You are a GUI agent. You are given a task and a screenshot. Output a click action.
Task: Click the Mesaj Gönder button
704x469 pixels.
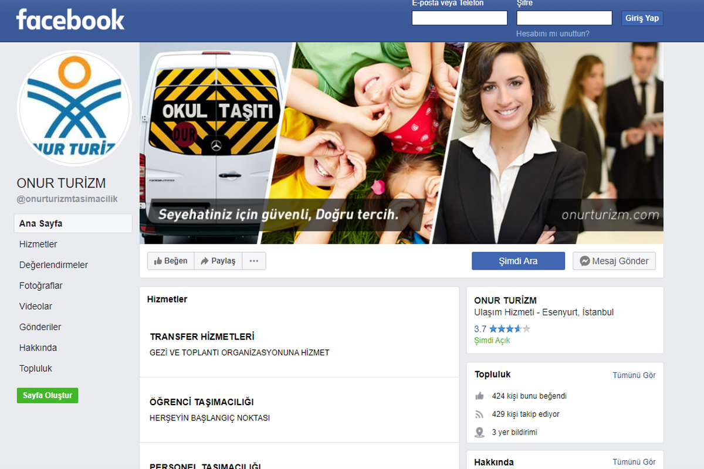pyautogui.click(x=614, y=261)
